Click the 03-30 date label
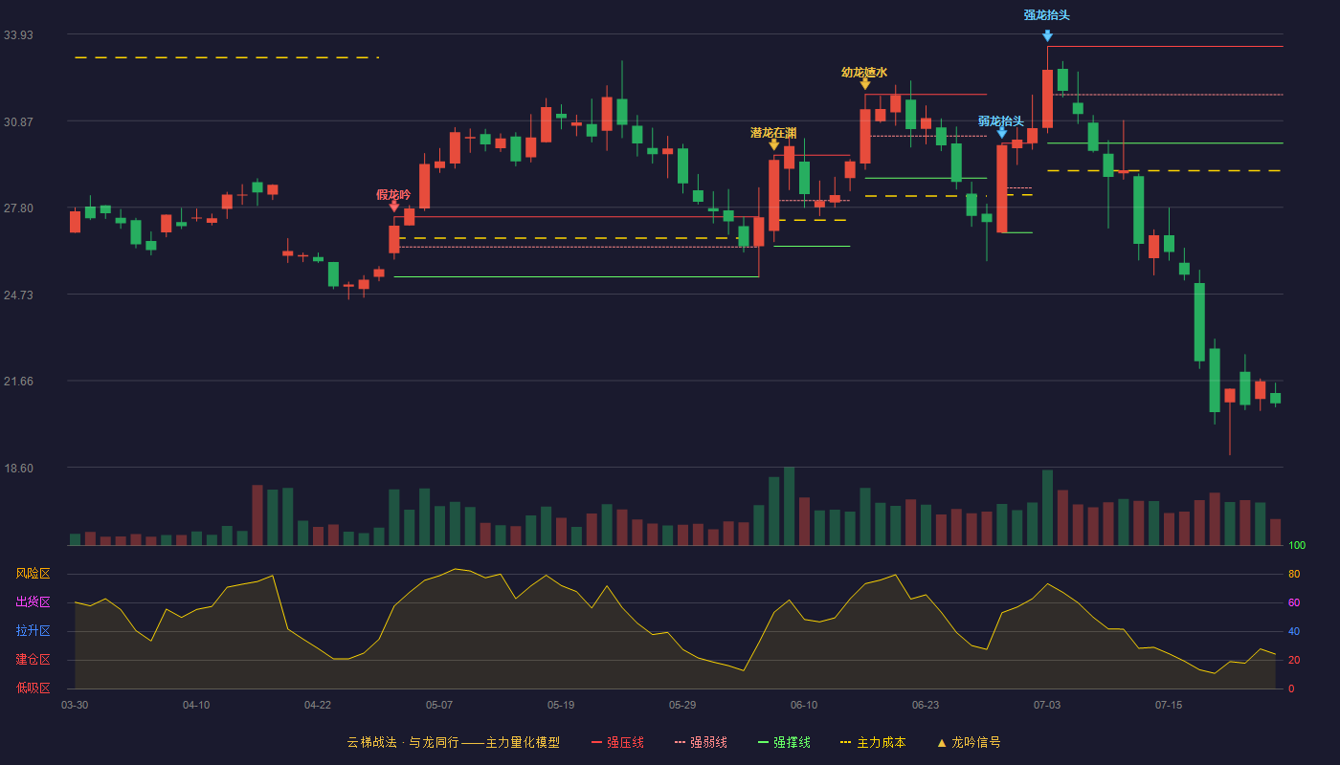 pyautogui.click(x=75, y=705)
